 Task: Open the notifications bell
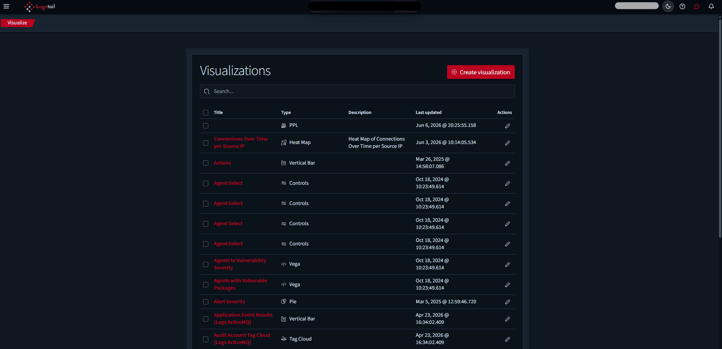(x=711, y=6)
